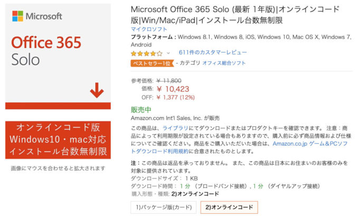Select the 2)オンラインコード option
This screenshot has width=359, height=219.
[229, 207]
